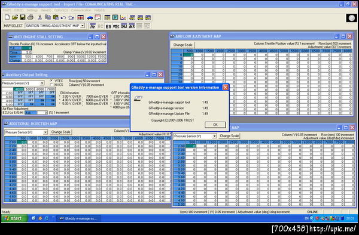Click the red-striped table icon in toolbar

pos(81,17)
